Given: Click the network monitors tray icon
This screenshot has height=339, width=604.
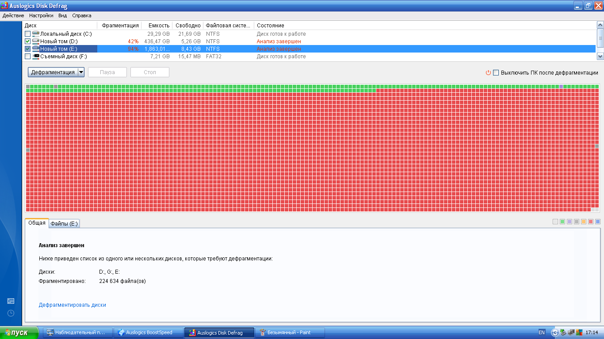Looking at the screenshot, I should point(571,332).
